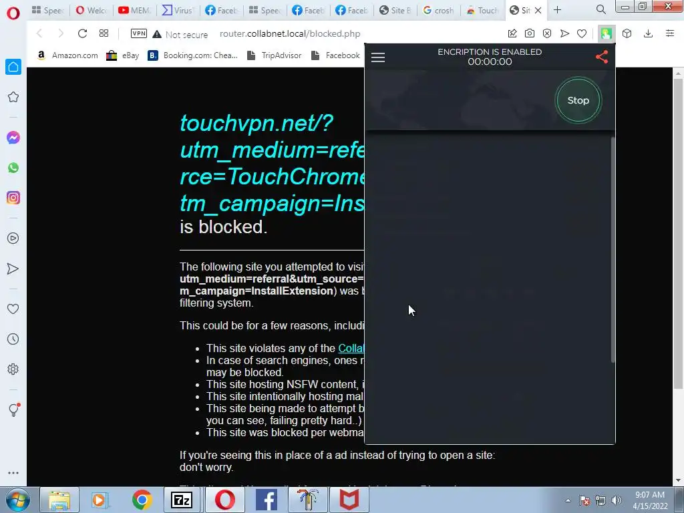Viewport: 684px width, 513px height.
Task: Click the Touch VPN extension icon
Action: pyautogui.click(x=607, y=33)
